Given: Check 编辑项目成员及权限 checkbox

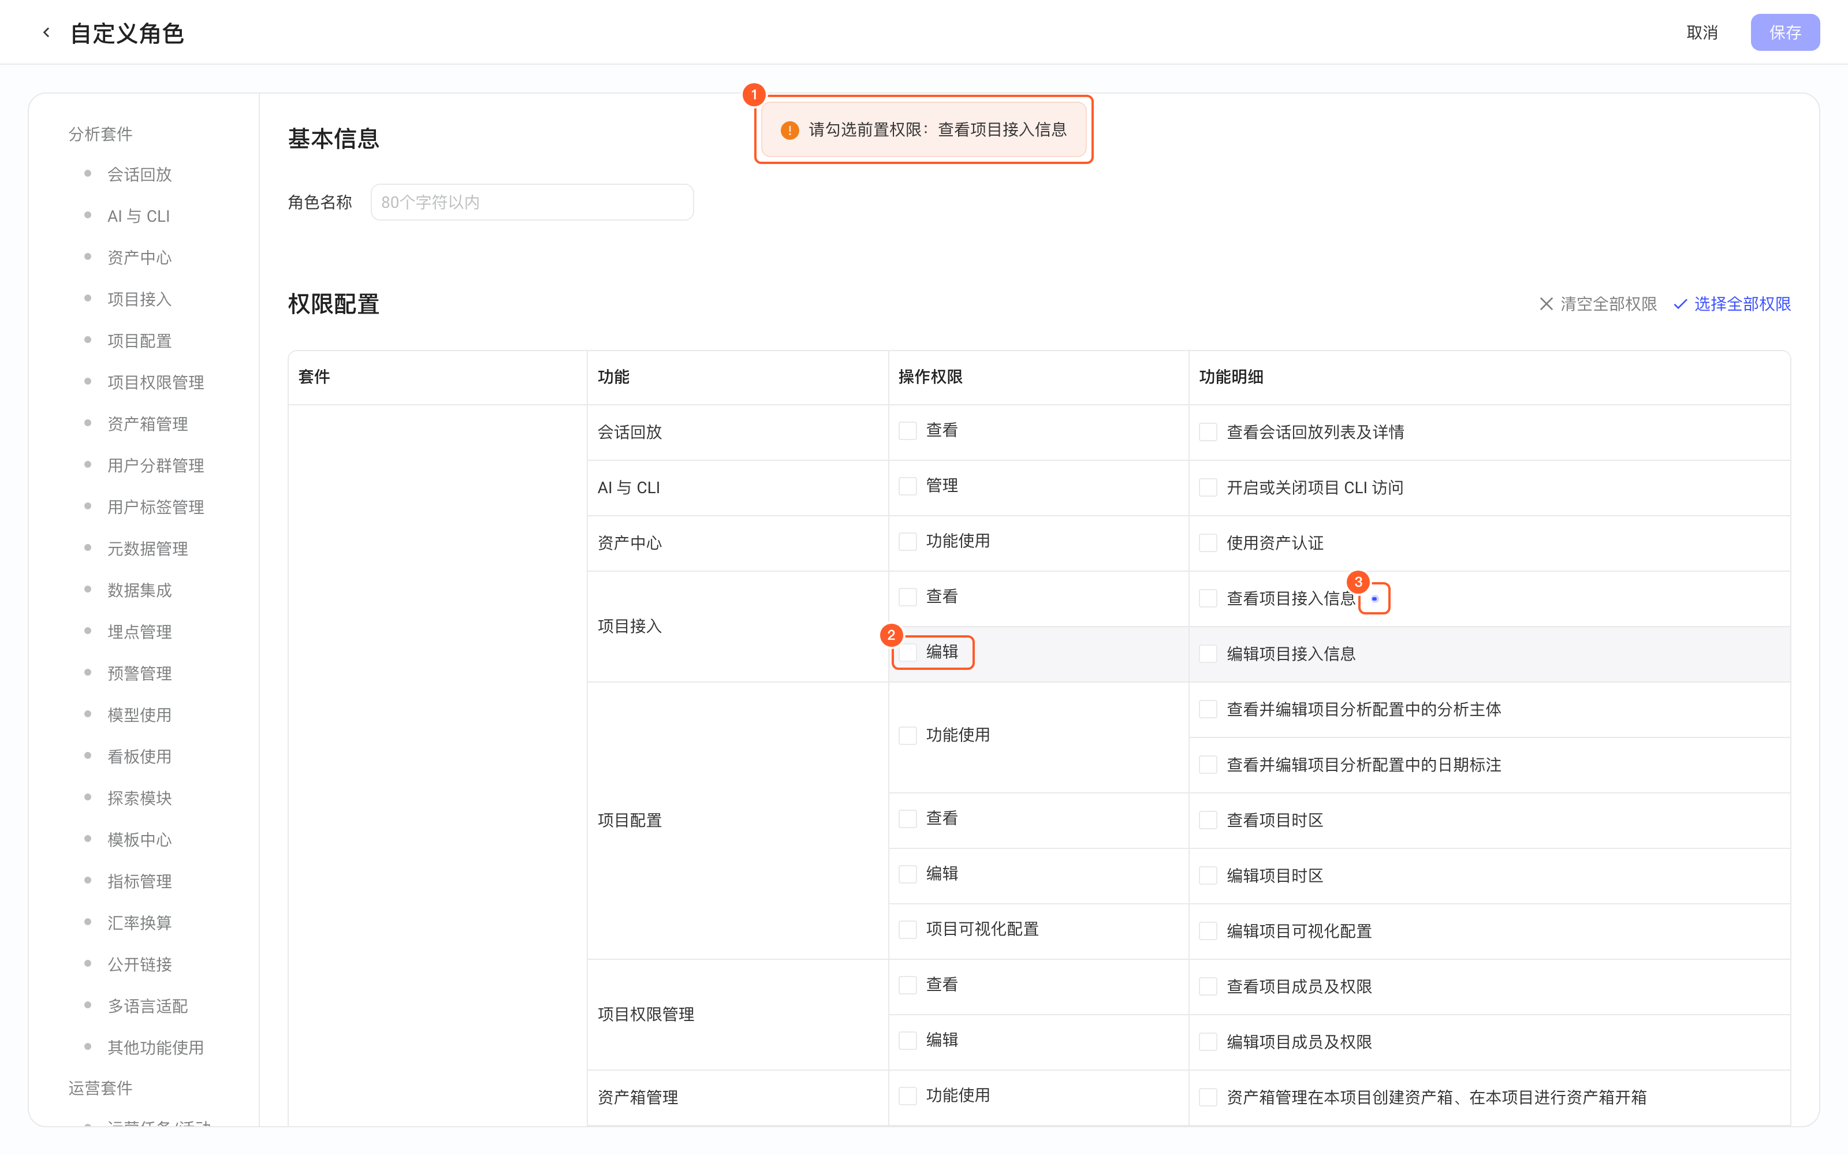Looking at the screenshot, I should coord(1208,1042).
